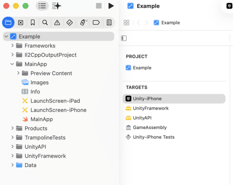Switch to the Bookmark navigator
The image size is (233, 185).
tap(33, 22)
